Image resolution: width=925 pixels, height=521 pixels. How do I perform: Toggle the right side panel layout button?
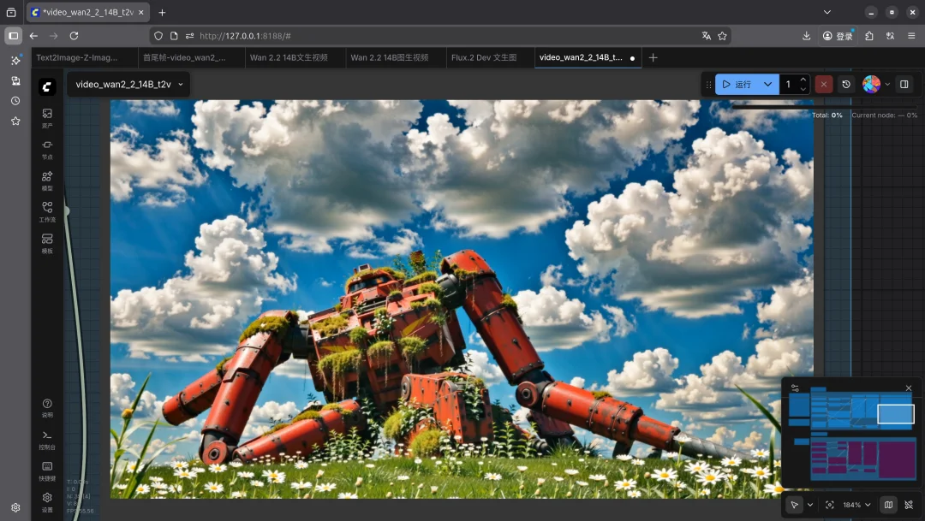(904, 85)
